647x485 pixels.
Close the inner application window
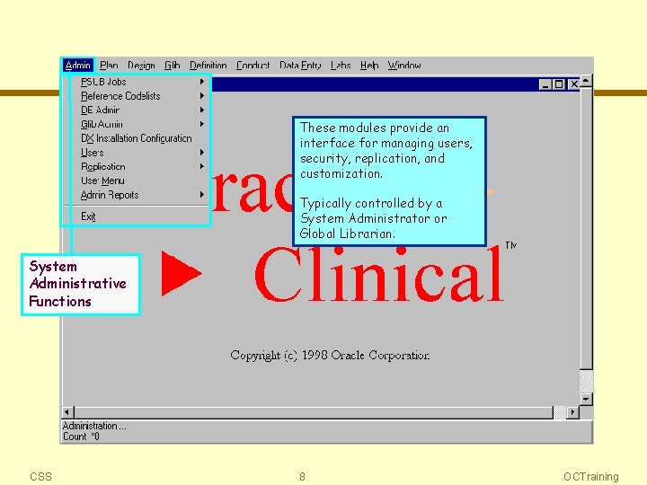[x=573, y=84]
